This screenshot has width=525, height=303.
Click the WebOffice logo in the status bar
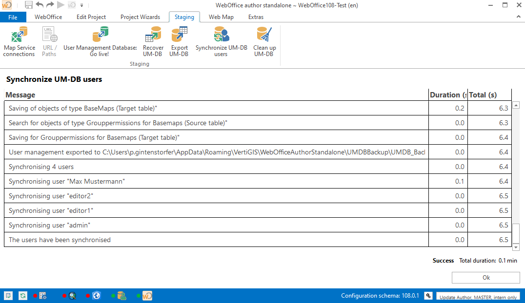[147, 295]
